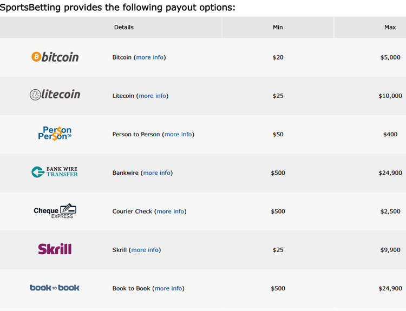Click the Bank Wire Transfer logo
Screen dimensions: 406x311
55,172
